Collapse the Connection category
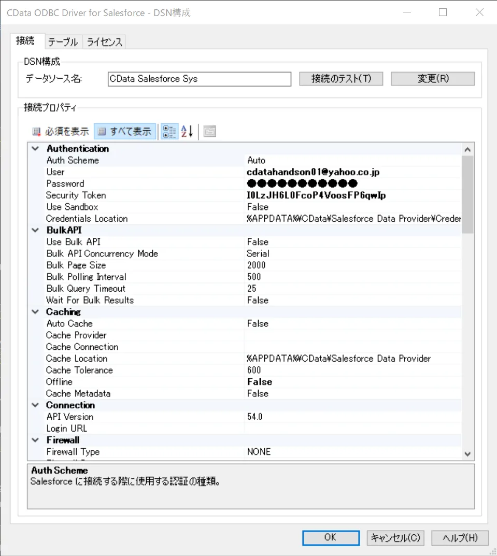Image resolution: width=497 pixels, height=556 pixels. (x=35, y=405)
